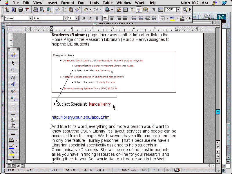The height and width of the screenshot is (174, 232).
Task: Apply Font Color from formatting toolbar
Action: (182, 18)
